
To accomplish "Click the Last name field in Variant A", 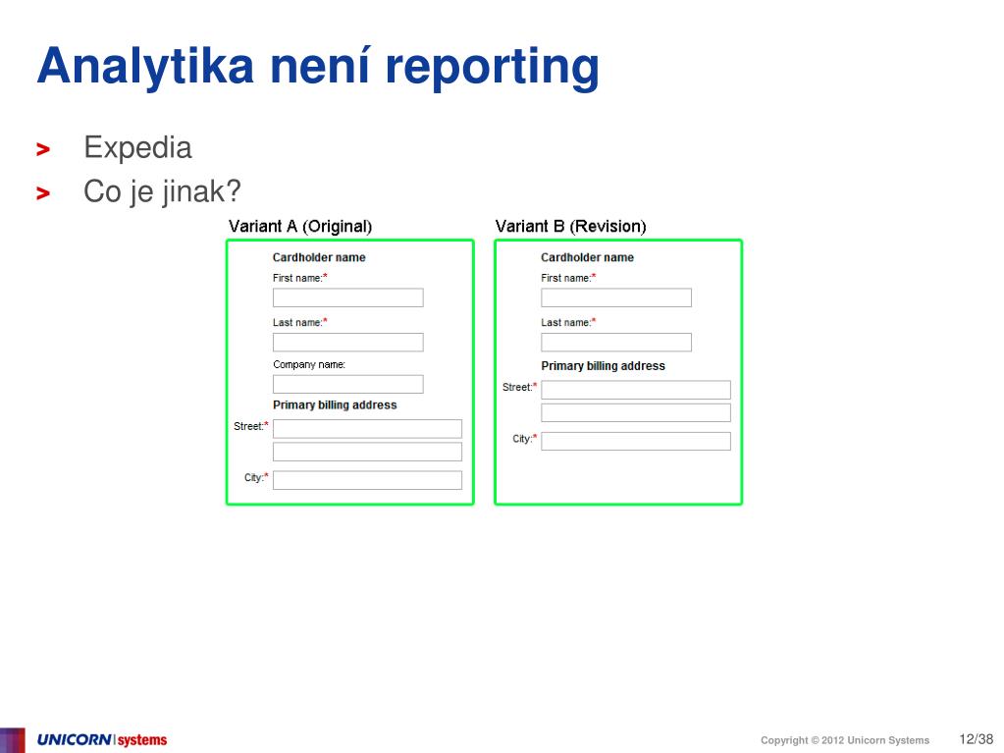I will pos(347,342).
